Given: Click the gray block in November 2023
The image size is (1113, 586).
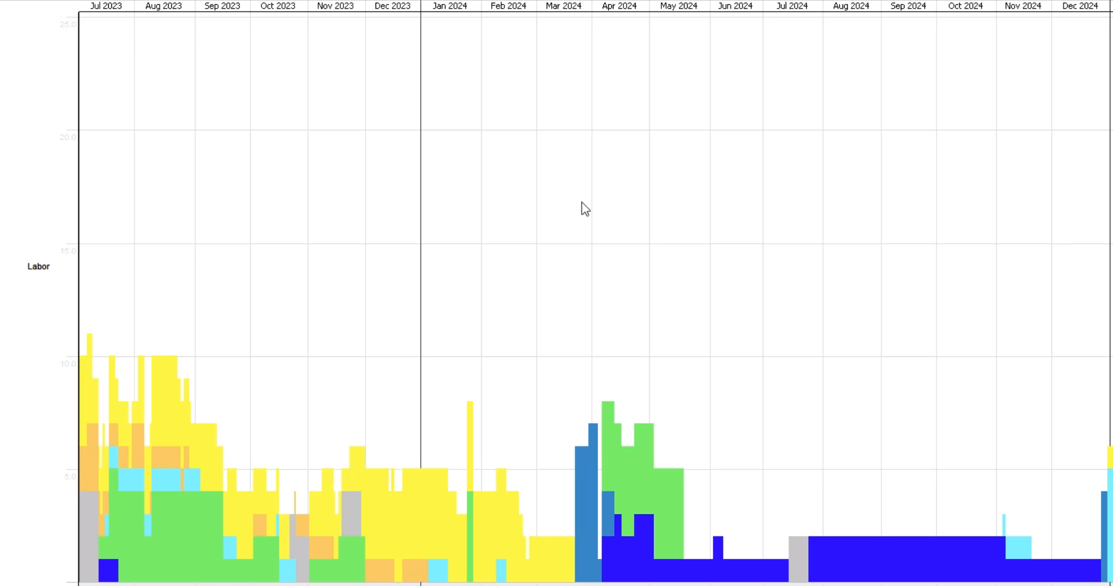Looking at the screenshot, I should click(x=351, y=513).
